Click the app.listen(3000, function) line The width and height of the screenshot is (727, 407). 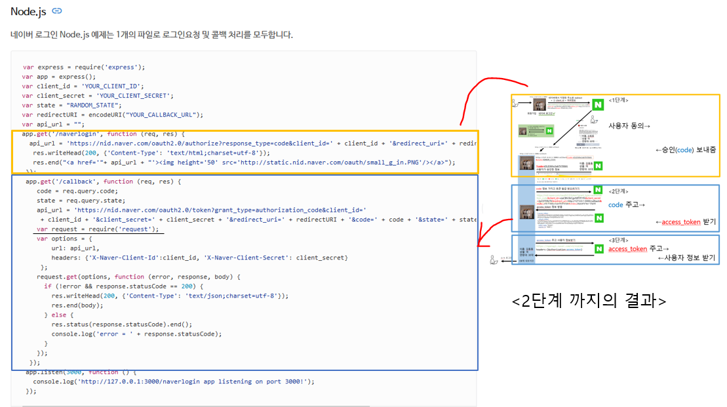coord(81,372)
